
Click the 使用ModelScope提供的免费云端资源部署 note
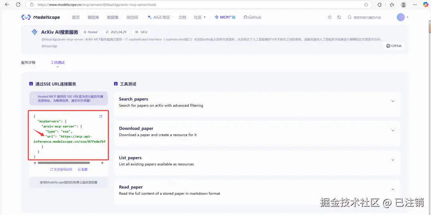[x=69, y=182]
